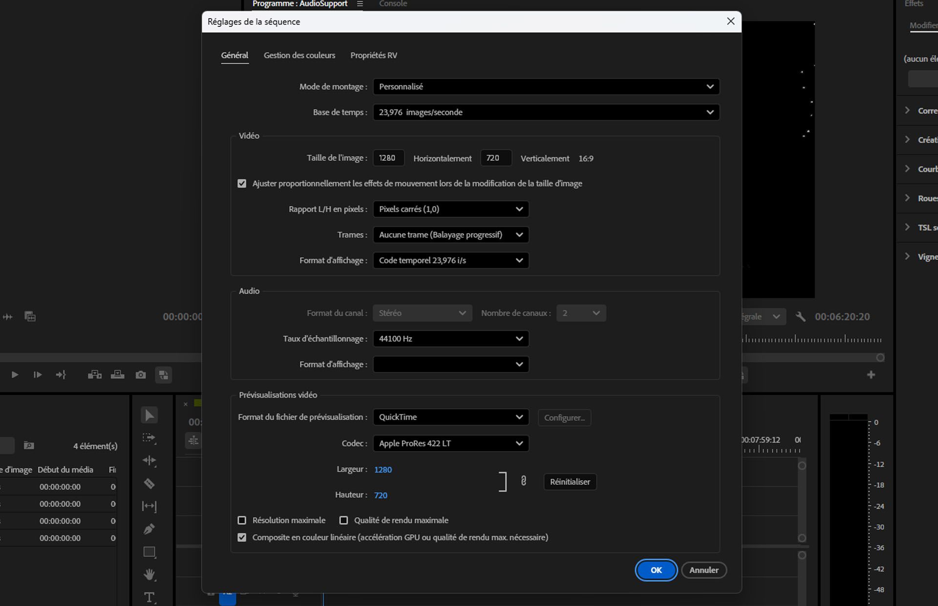The height and width of the screenshot is (606, 938).
Task: Activate the Pen tool
Action: pos(149,529)
